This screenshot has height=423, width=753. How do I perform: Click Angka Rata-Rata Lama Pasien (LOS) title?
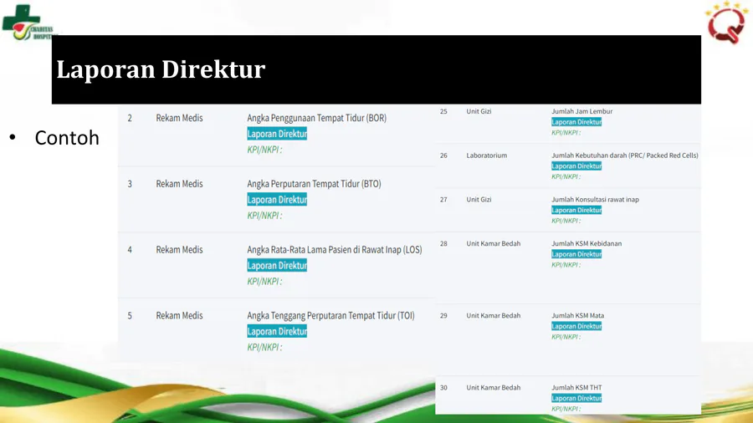334,250
